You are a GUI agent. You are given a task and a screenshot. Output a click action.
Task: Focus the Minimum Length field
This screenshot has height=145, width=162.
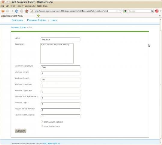[x=60, y=73]
